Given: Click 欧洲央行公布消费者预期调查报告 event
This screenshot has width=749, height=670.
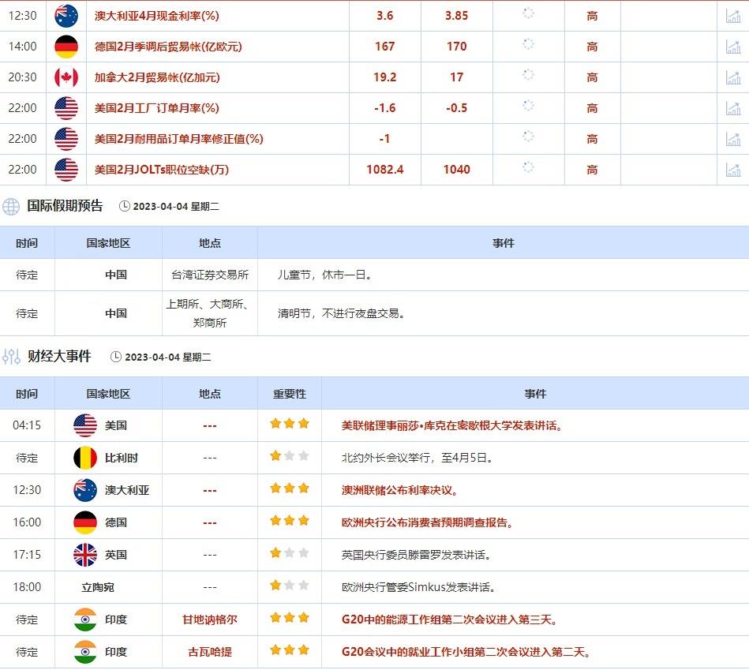Looking at the screenshot, I should pos(427,522).
